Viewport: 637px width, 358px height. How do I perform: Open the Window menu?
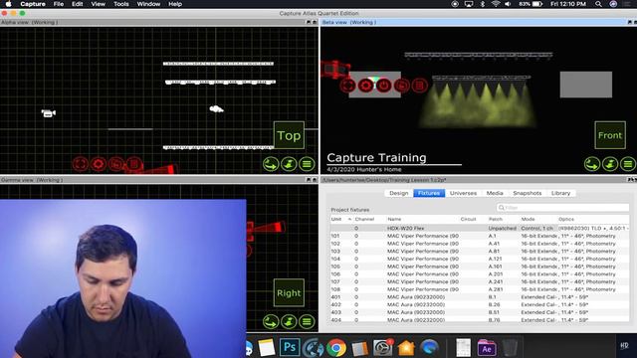[x=148, y=4]
